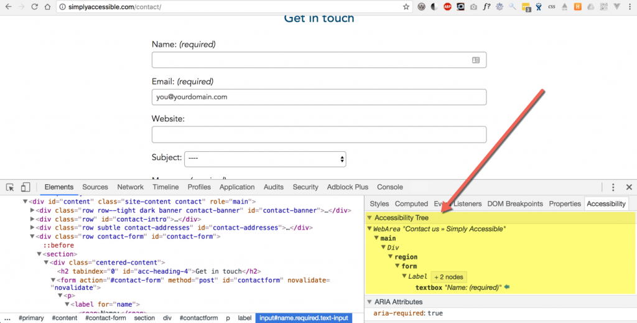Select the textbox Name (required) tree node

tap(458, 288)
